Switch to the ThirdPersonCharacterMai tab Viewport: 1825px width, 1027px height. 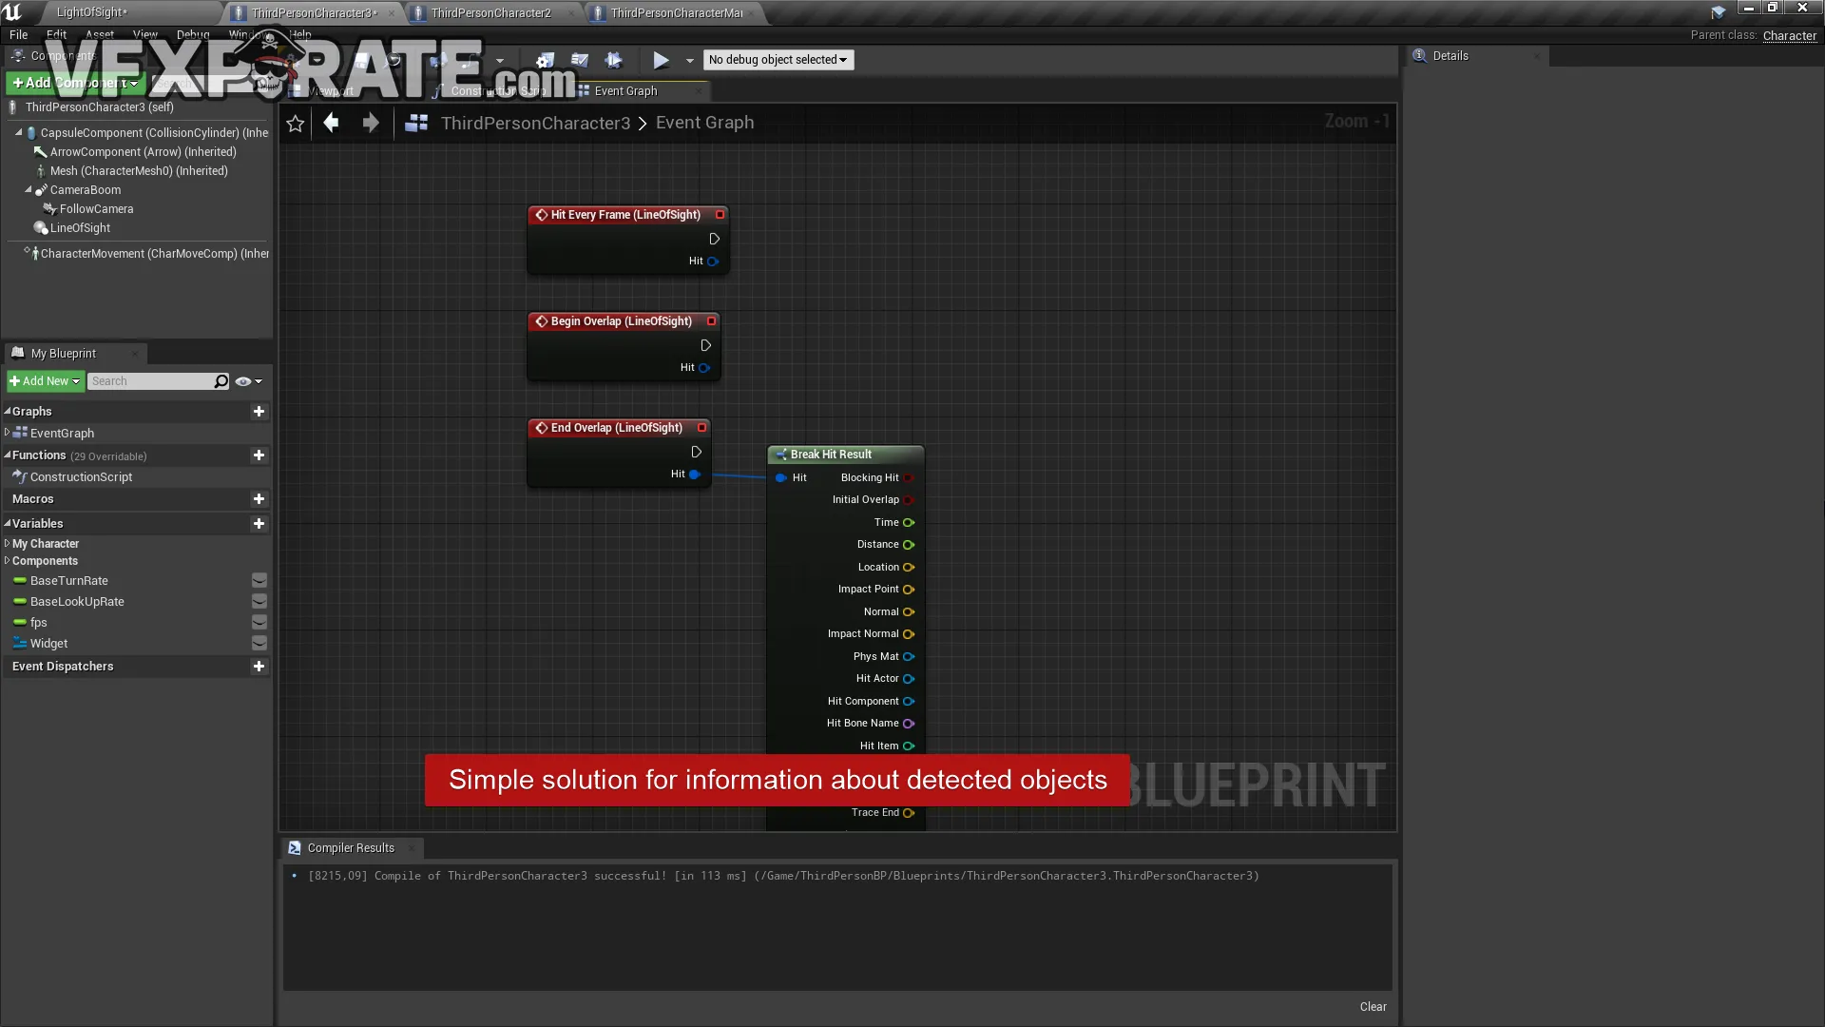point(677,13)
